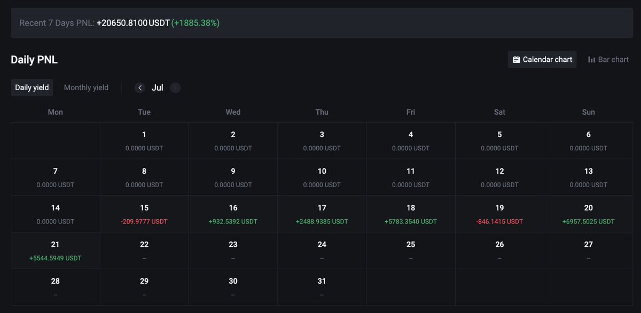The image size is (641, 313).
Task: Click the July 8 calendar cell
Action: pyautogui.click(x=144, y=178)
